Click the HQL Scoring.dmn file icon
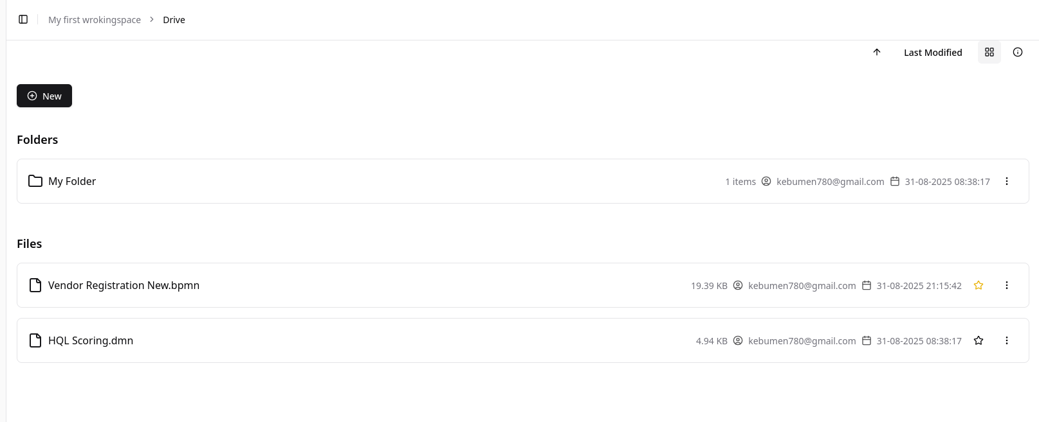Image resolution: width=1039 pixels, height=422 pixels. [35, 340]
